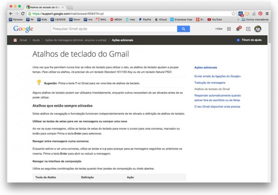Click the browser forward arrow

click(x=17, y=13)
